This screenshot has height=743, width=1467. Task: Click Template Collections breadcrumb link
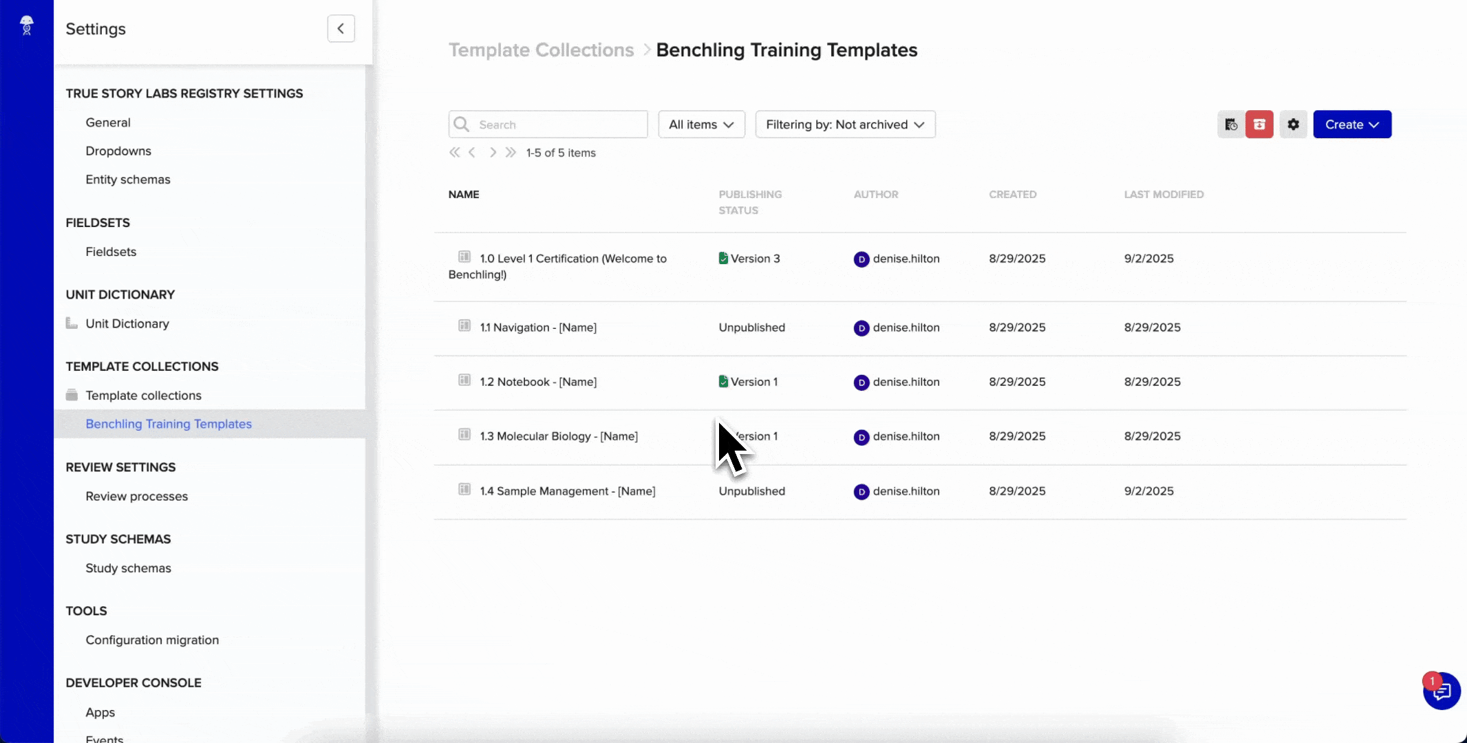[x=542, y=50]
